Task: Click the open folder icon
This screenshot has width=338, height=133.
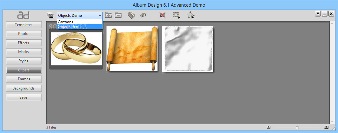Action: coord(131,15)
